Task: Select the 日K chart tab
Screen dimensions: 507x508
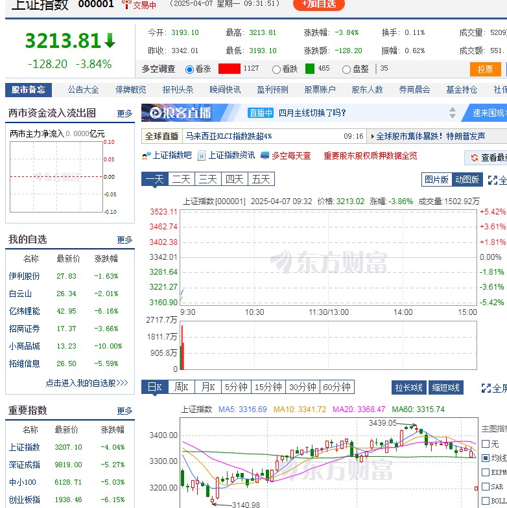Action: coord(154,387)
